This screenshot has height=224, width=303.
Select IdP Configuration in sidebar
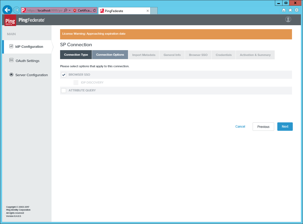[28, 47]
